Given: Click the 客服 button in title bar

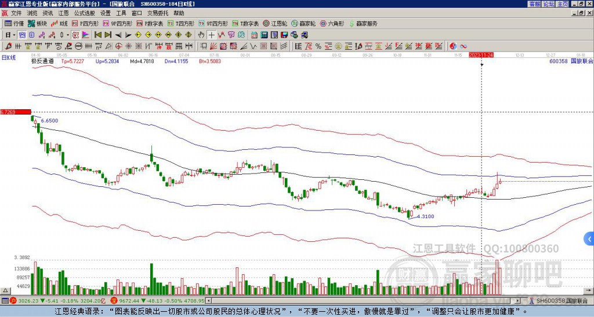Looking at the screenshot, I should click(x=534, y=4).
